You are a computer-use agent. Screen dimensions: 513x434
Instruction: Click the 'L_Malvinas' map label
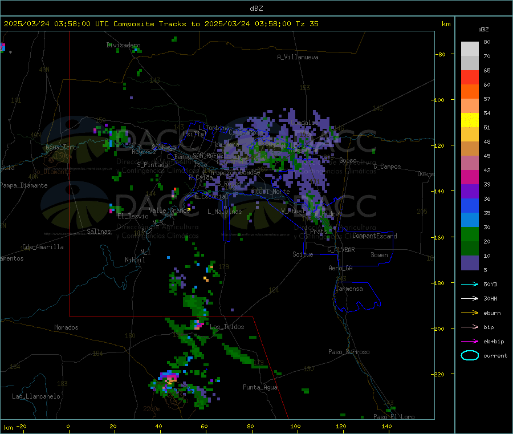tap(225, 212)
